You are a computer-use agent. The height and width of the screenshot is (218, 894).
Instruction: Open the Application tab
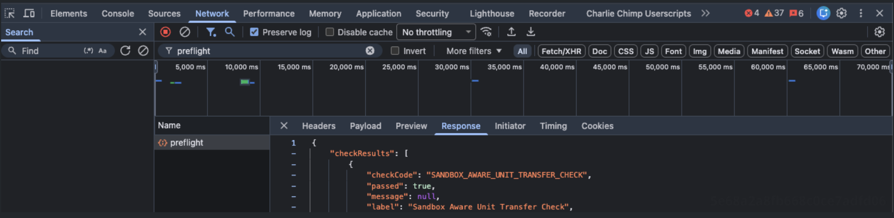coord(378,13)
